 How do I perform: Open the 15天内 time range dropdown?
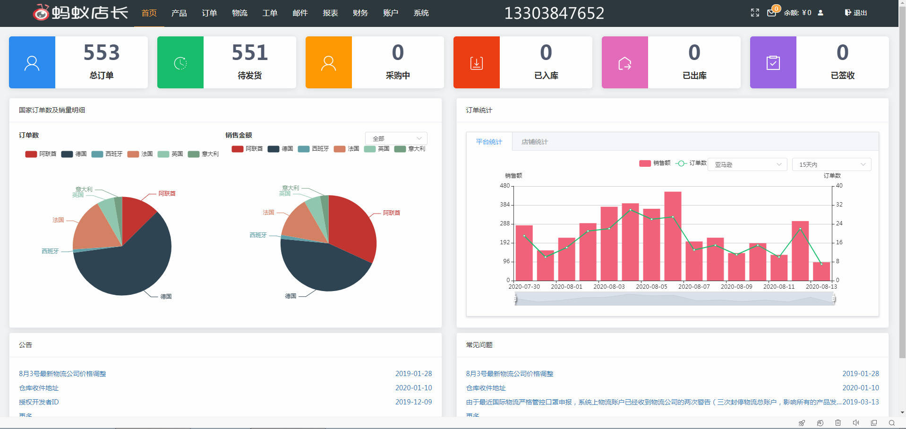(x=831, y=164)
